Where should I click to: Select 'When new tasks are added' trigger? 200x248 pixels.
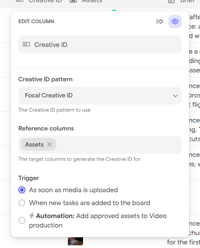[22, 203]
